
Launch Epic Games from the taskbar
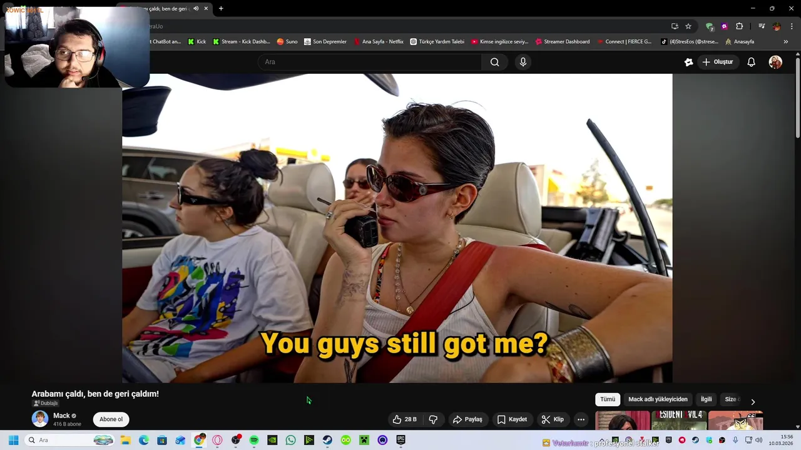pos(400,440)
